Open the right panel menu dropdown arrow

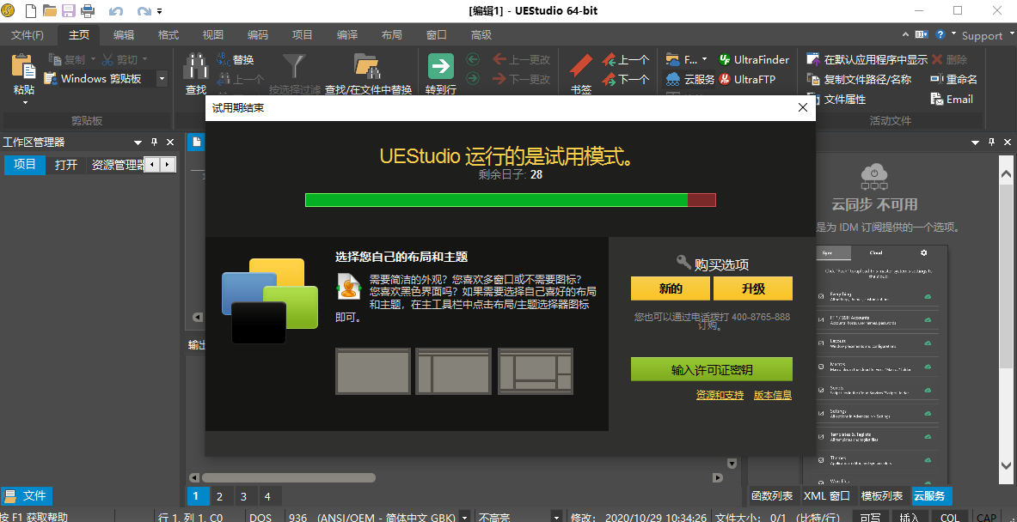[x=975, y=142]
